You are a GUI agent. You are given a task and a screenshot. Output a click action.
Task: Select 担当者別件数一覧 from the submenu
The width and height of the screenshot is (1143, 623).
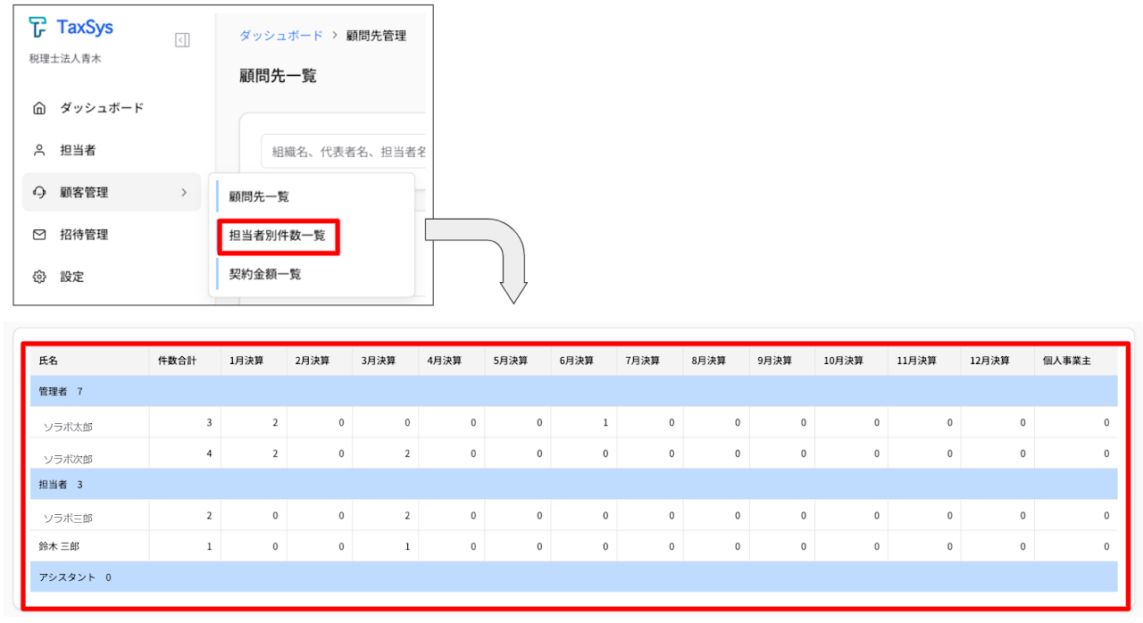click(x=278, y=236)
